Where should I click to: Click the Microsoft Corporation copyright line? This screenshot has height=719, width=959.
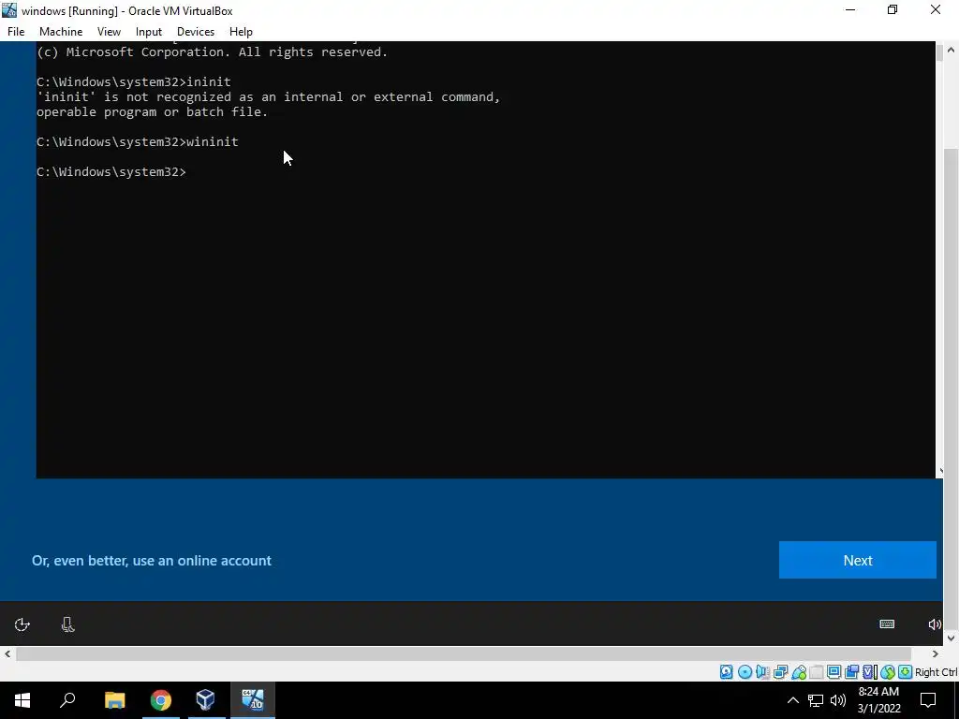tap(213, 52)
